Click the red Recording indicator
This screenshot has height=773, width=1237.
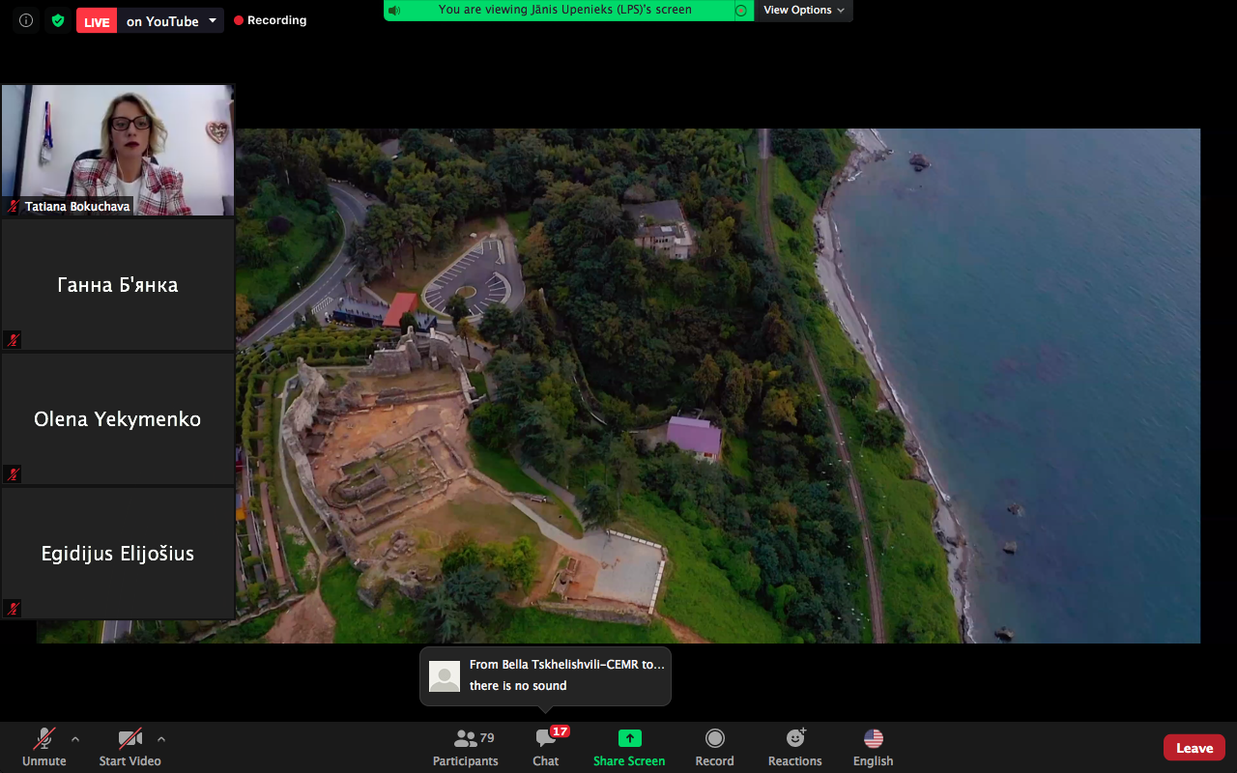[x=271, y=20]
